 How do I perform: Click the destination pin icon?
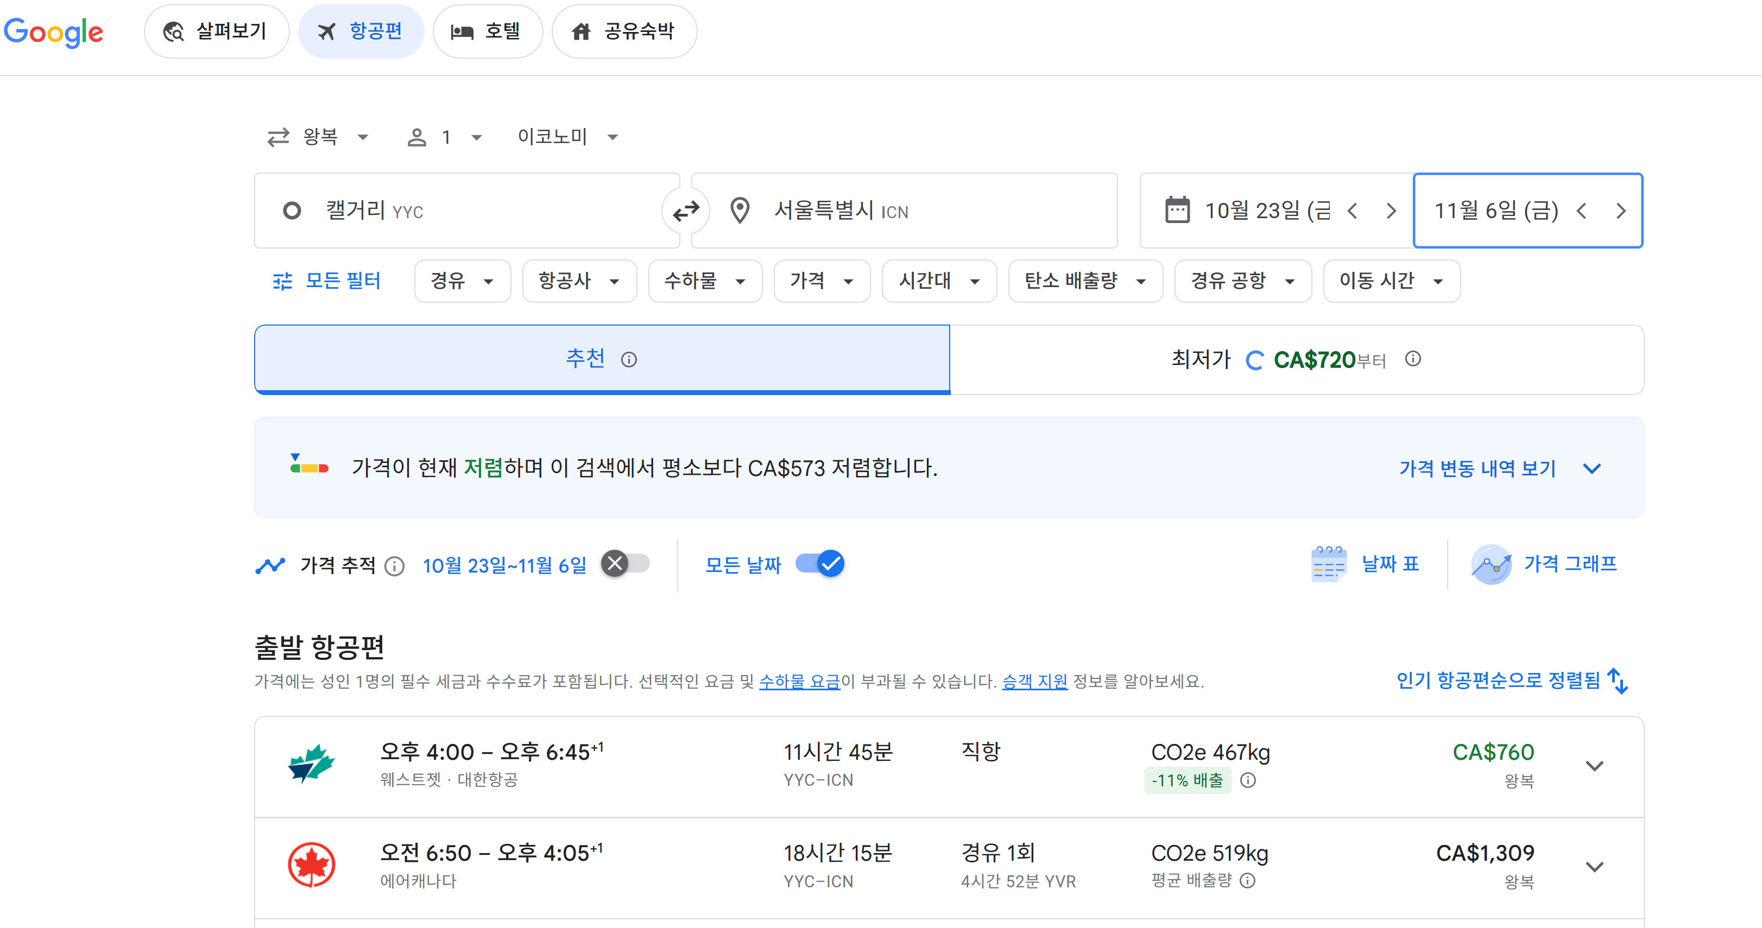(x=740, y=211)
